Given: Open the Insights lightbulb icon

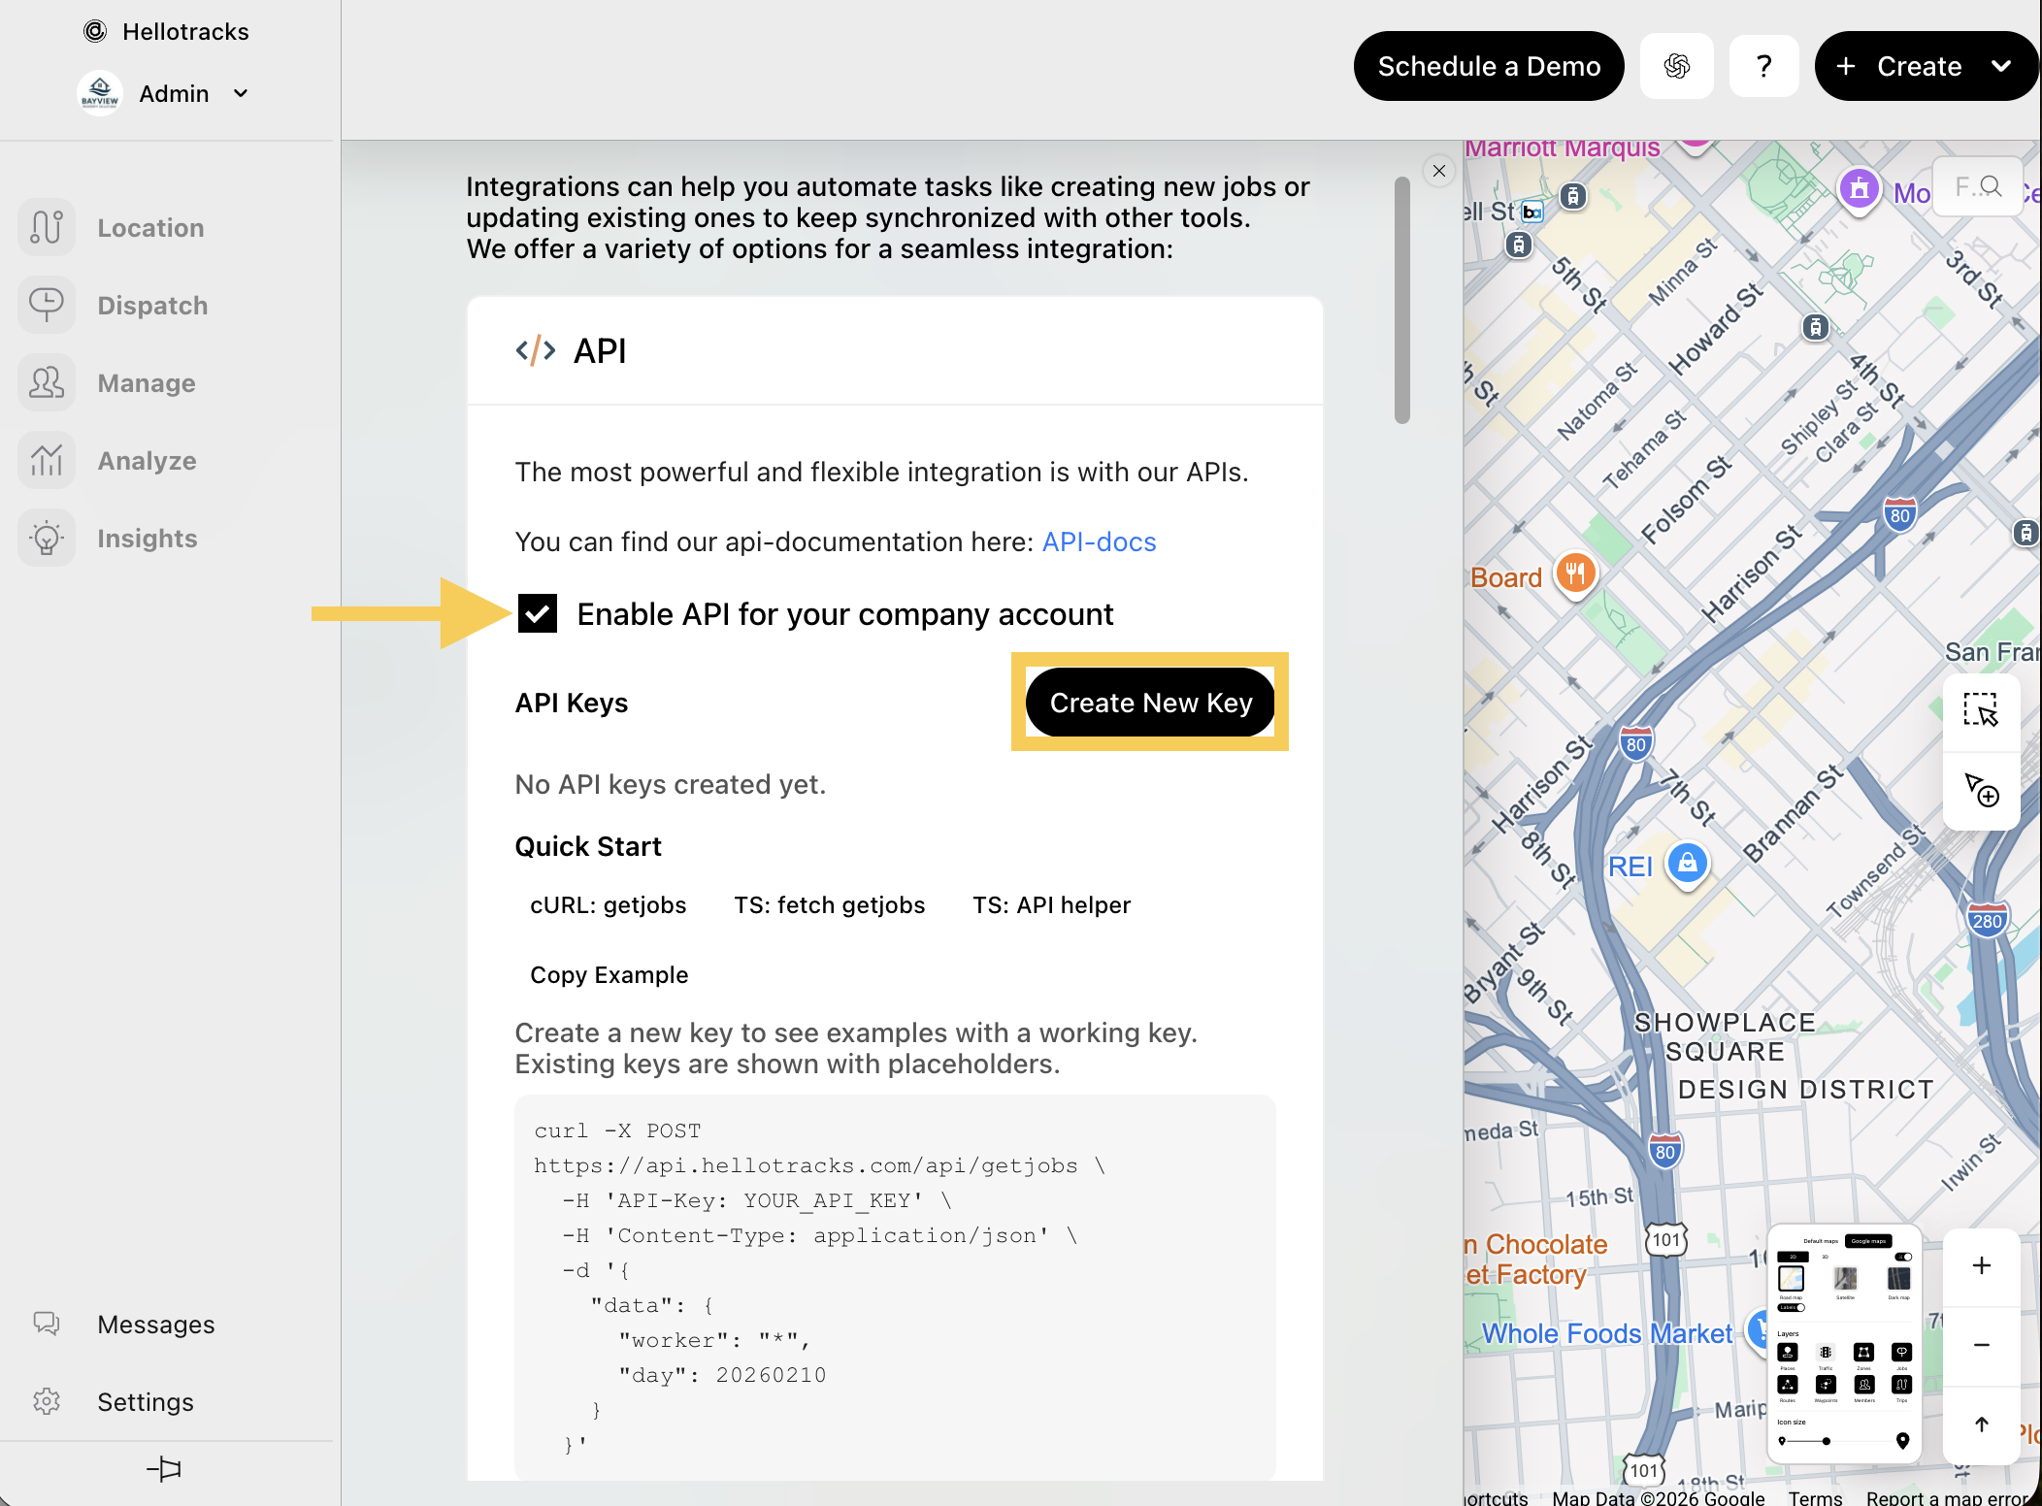Looking at the screenshot, I should point(47,538).
